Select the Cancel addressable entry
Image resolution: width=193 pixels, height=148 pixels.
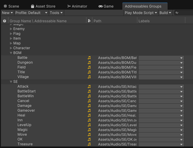point(23,101)
